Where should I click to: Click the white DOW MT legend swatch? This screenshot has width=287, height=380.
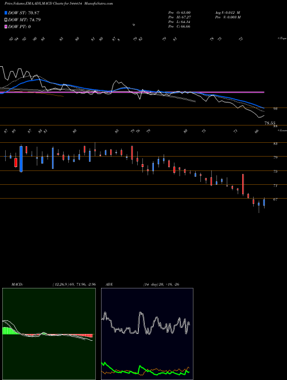point(6,20)
